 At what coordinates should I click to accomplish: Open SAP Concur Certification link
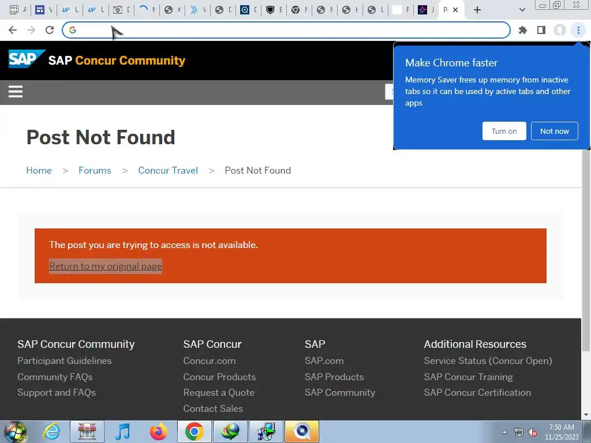pyautogui.click(x=477, y=392)
